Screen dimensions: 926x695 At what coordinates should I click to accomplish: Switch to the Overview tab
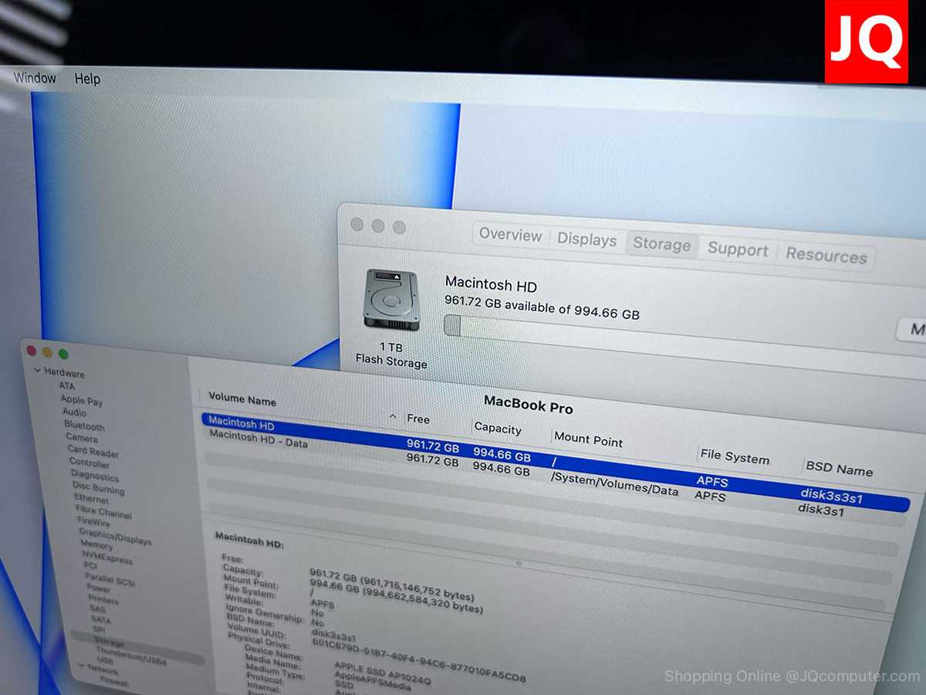click(x=510, y=235)
